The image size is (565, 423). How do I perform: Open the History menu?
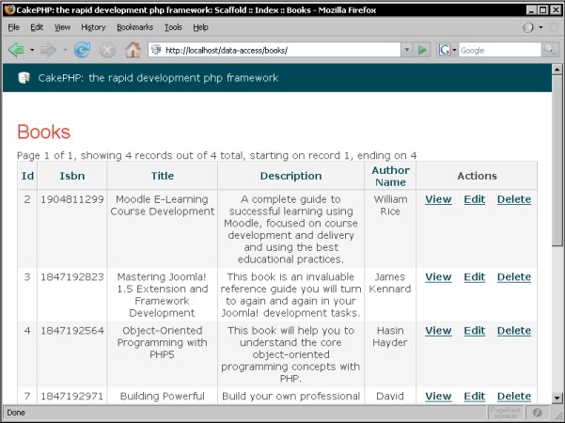tap(93, 27)
